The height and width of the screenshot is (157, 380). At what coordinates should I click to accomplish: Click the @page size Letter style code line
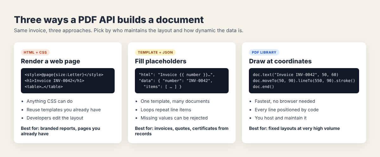[x=64, y=75]
